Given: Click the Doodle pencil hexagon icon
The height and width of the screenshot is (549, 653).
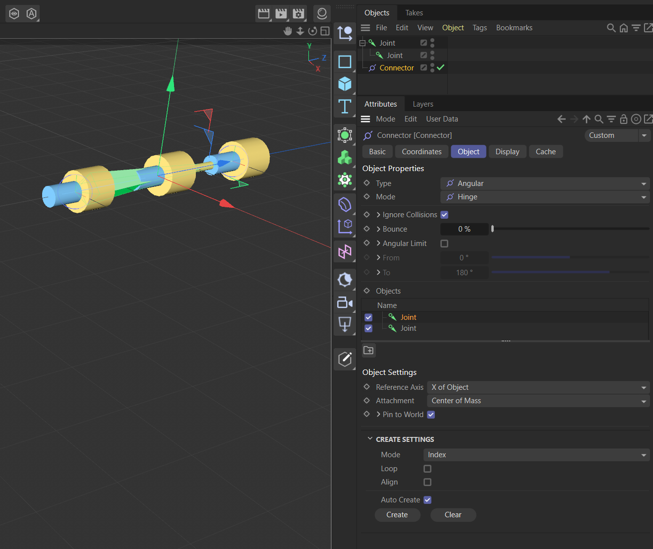Looking at the screenshot, I should pos(345,359).
